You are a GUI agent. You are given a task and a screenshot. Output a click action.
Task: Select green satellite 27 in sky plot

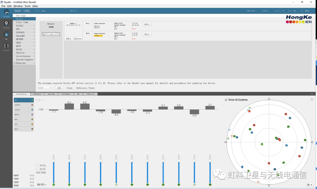(x=288, y=127)
